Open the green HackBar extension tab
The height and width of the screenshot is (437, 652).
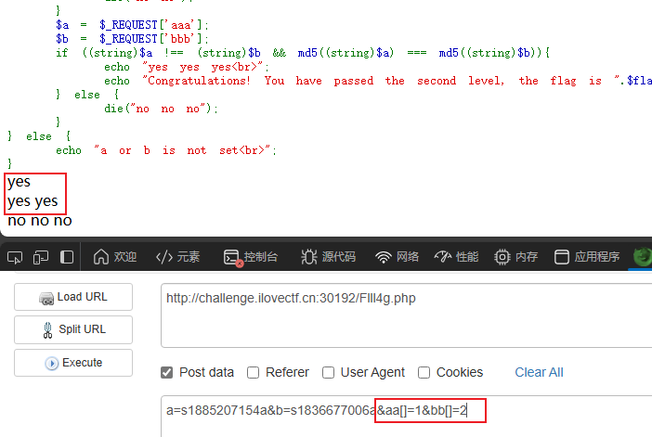pyautogui.click(x=643, y=256)
